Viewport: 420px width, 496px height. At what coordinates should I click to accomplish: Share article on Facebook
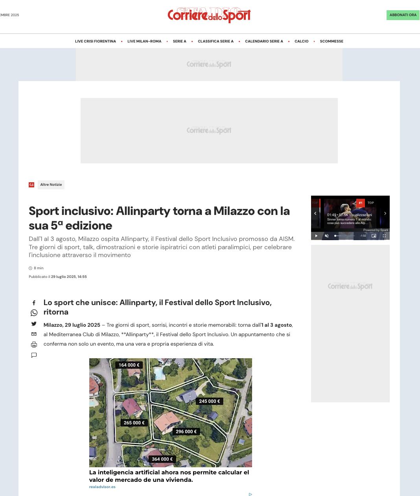tap(34, 303)
